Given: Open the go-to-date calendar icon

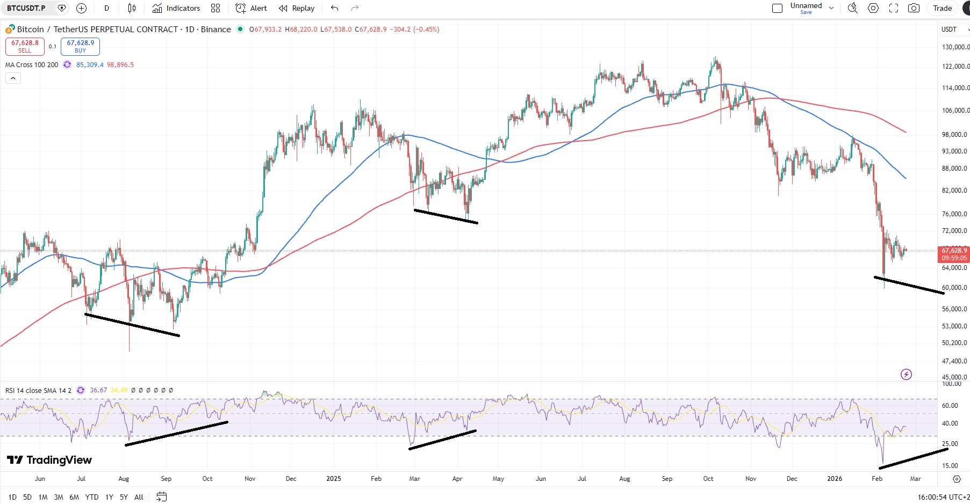Looking at the screenshot, I should click(x=161, y=497).
